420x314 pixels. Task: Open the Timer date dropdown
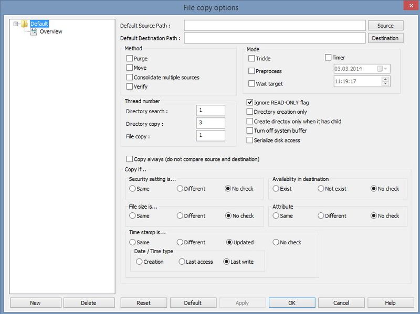[x=386, y=69]
